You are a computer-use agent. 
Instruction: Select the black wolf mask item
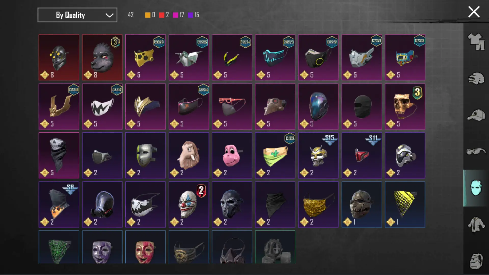[x=102, y=58]
